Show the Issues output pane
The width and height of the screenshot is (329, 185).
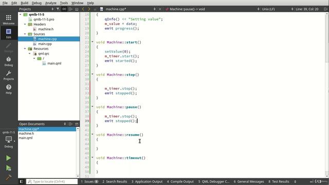89,181
